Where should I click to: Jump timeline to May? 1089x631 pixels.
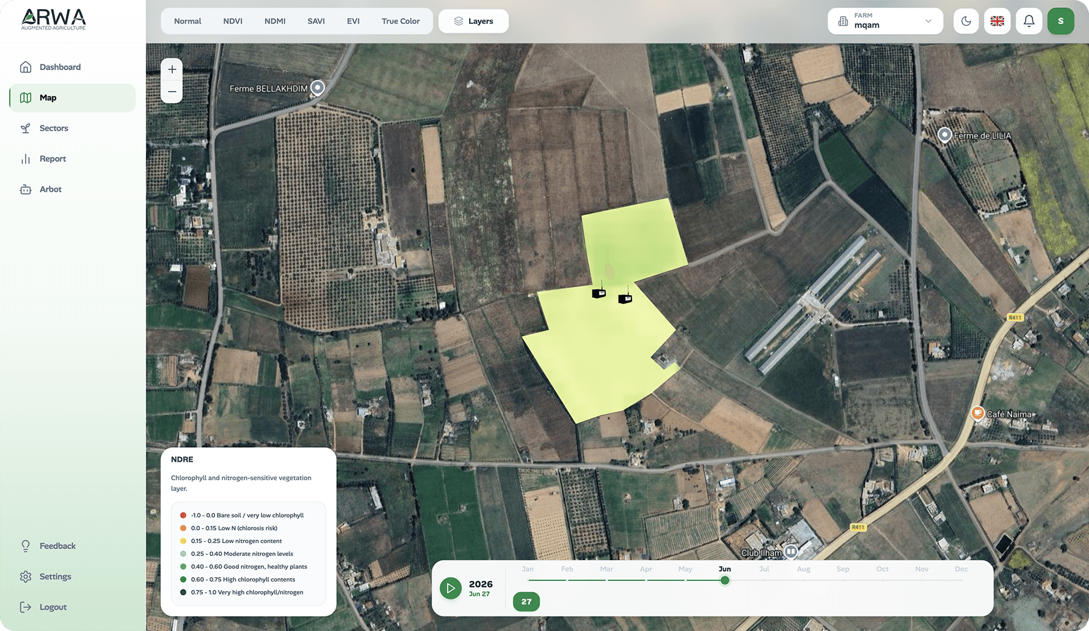[685, 569]
